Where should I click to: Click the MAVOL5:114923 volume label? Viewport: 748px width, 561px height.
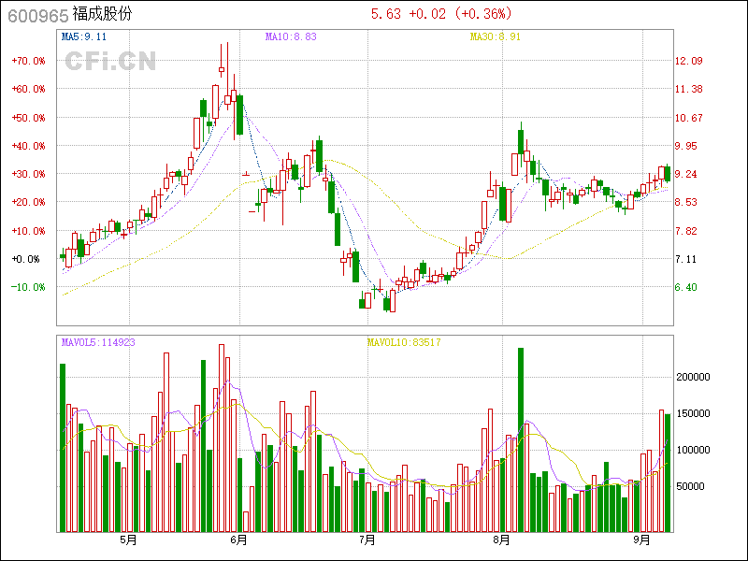pos(98,342)
